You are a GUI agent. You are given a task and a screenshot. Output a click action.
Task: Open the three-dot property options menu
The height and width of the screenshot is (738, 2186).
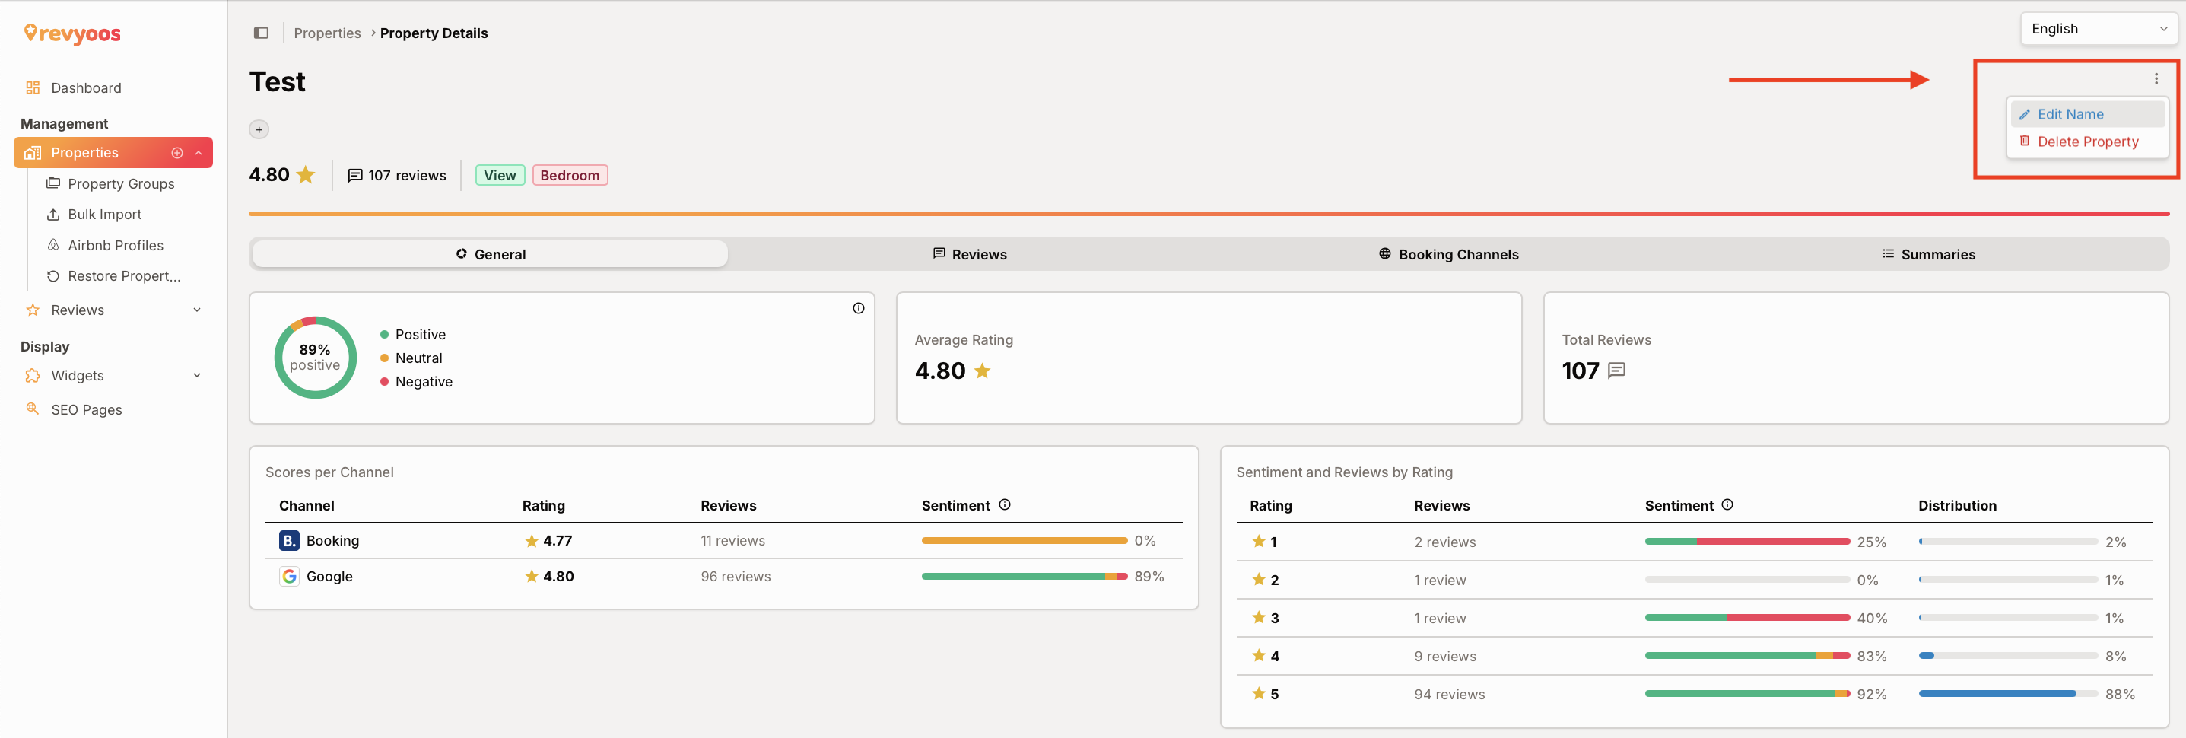coord(2156,79)
